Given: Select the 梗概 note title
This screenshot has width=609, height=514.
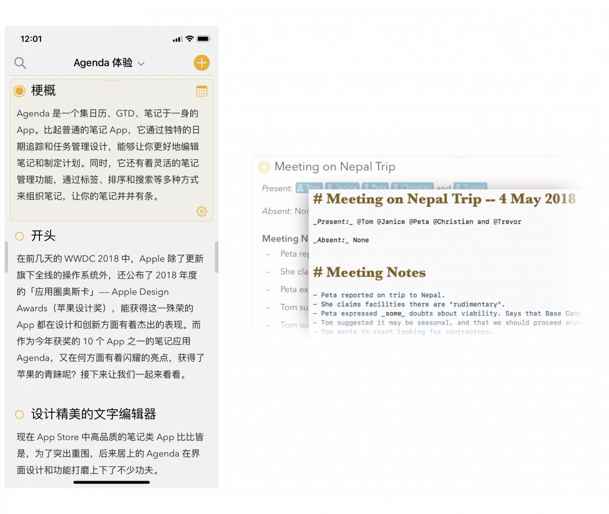Looking at the screenshot, I should point(43,90).
